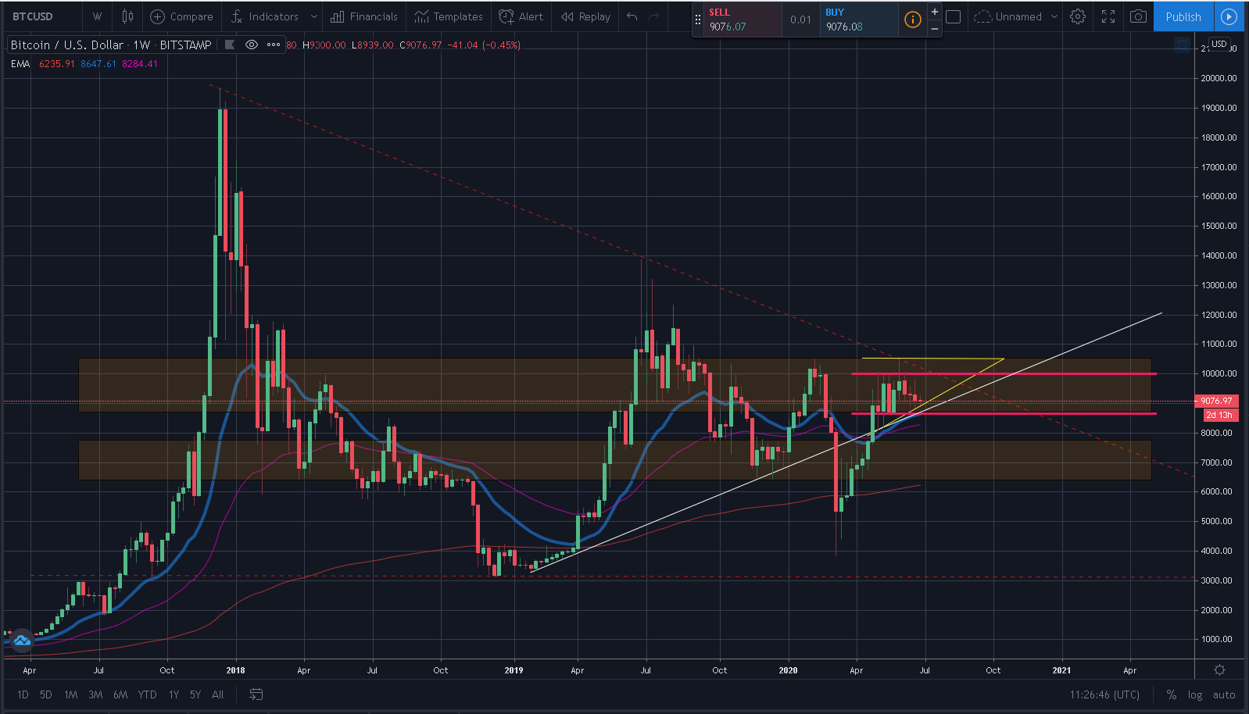Image resolution: width=1249 pixels, height=714 pixels.
Task: Click the red EMA value 6235.91
Action: 57,64
